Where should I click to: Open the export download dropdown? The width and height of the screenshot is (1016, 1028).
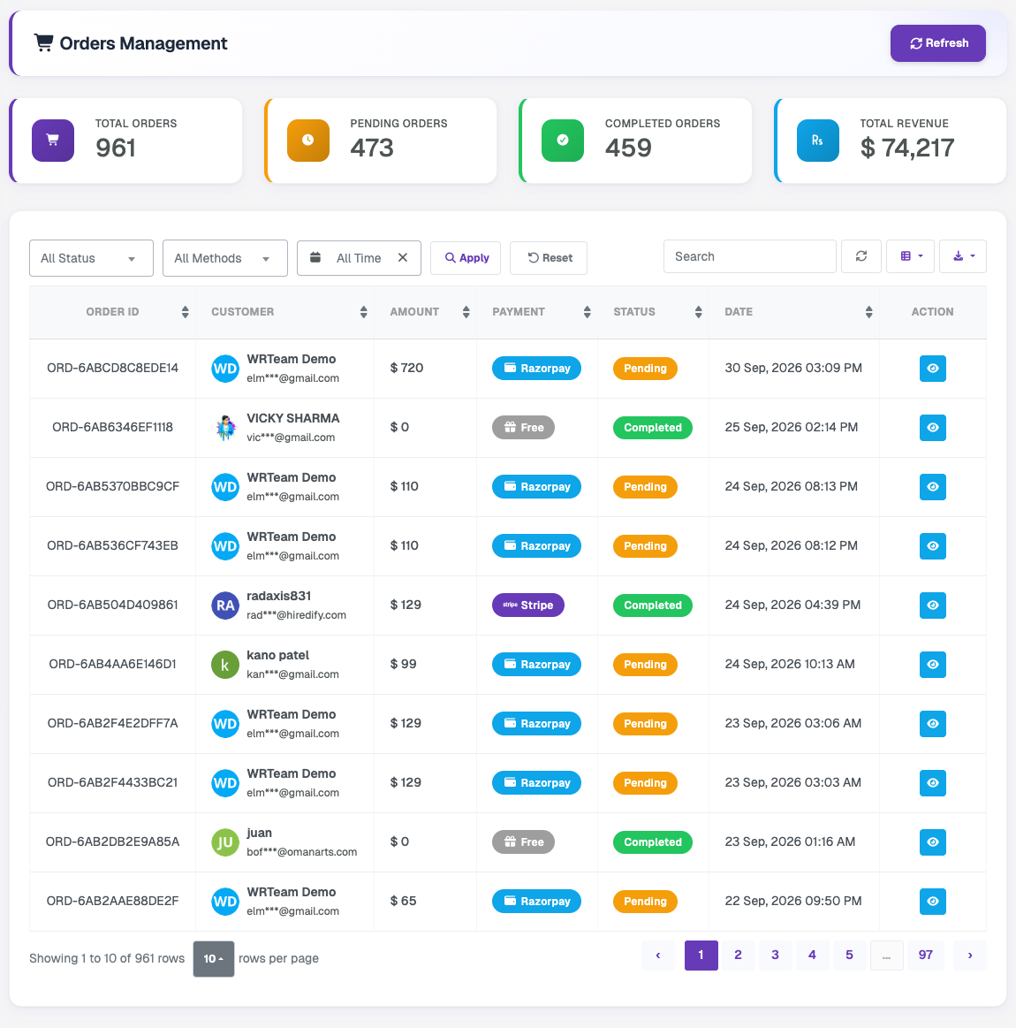(963, 256)
